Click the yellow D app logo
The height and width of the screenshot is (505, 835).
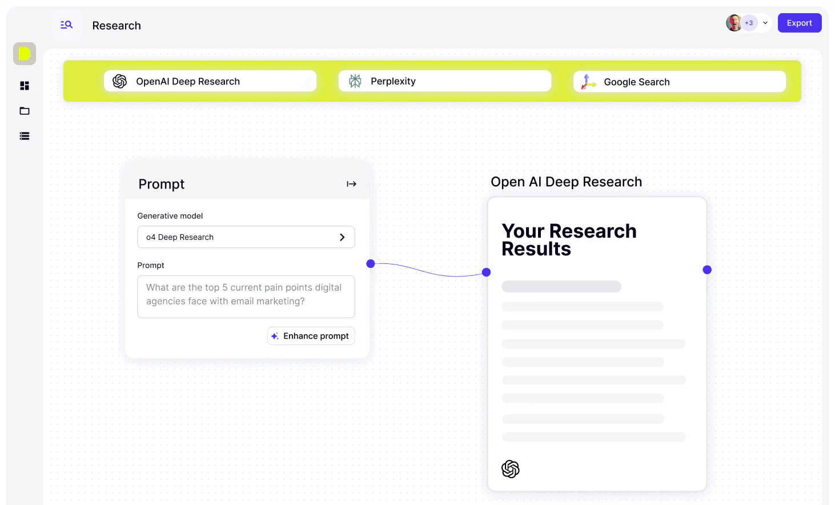pos(25,54)
